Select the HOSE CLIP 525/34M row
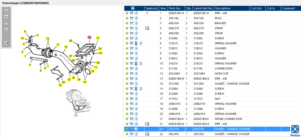This screenshot has width=301, height=137. [x=222, y=74]
